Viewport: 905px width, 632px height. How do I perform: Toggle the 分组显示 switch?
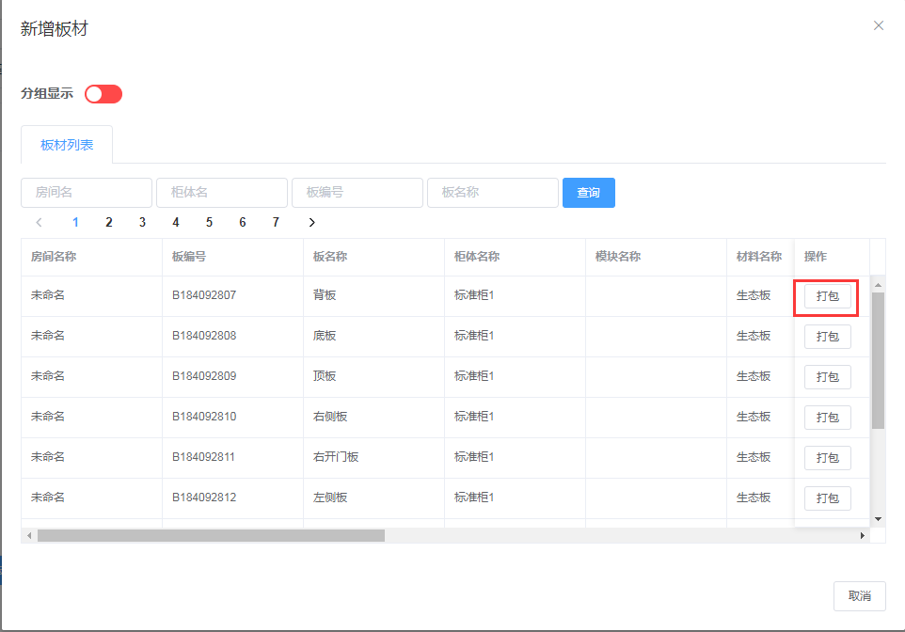click(103, 94)
